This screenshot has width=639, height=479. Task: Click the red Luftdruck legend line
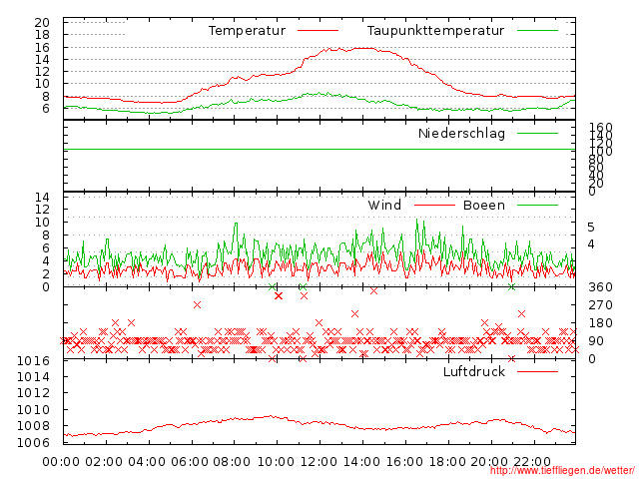tap(537, 371)
